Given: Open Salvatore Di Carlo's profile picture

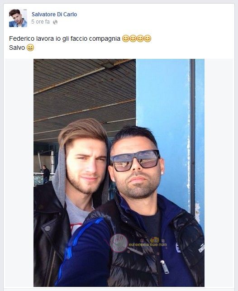Looking at the screenshot, I should 18,18.
